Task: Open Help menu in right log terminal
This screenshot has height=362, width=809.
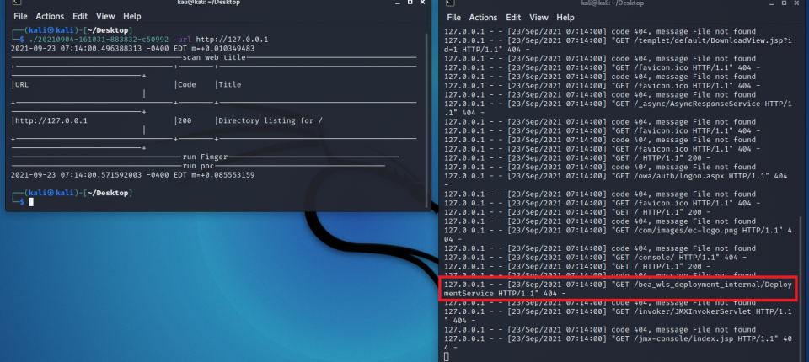Action: (565, 17)
